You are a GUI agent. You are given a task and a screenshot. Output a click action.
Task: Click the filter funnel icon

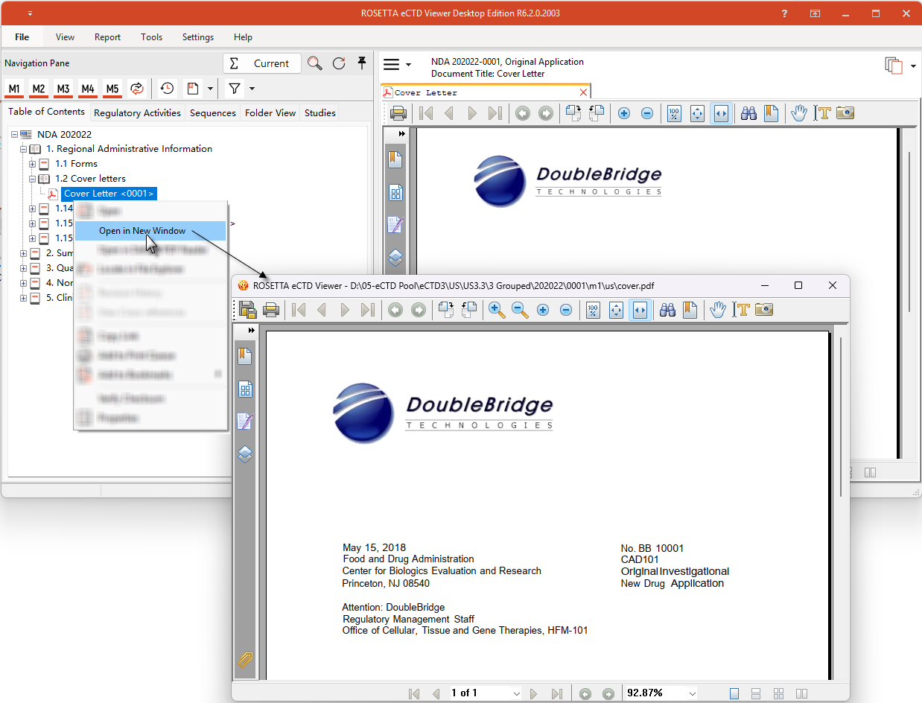pos(235,89)
